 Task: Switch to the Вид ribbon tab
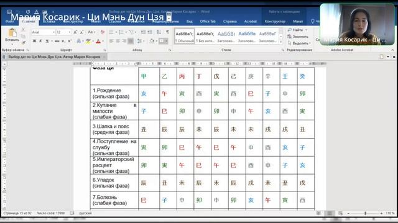[189, 22]
